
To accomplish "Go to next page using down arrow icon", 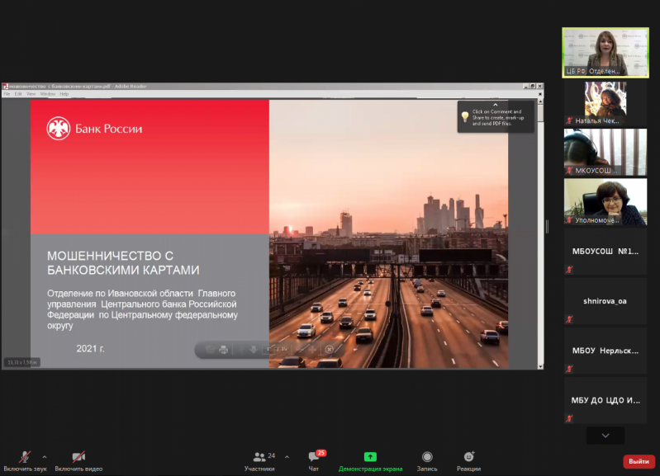I will click(254, 350).
